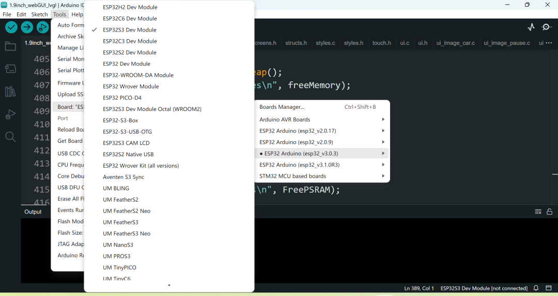The height and width of the screenshot is (296, 558).
Task: Click the Upload arrow button
Action: pyautogui.click(x=27, y=27)
